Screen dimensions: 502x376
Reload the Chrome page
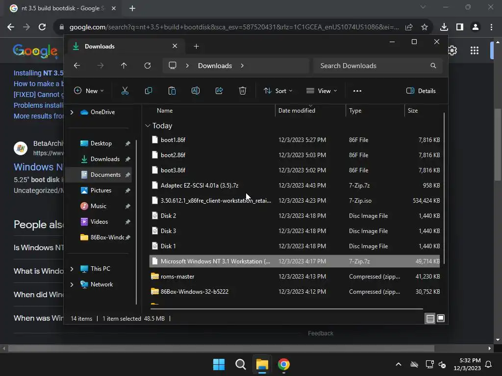42,27
